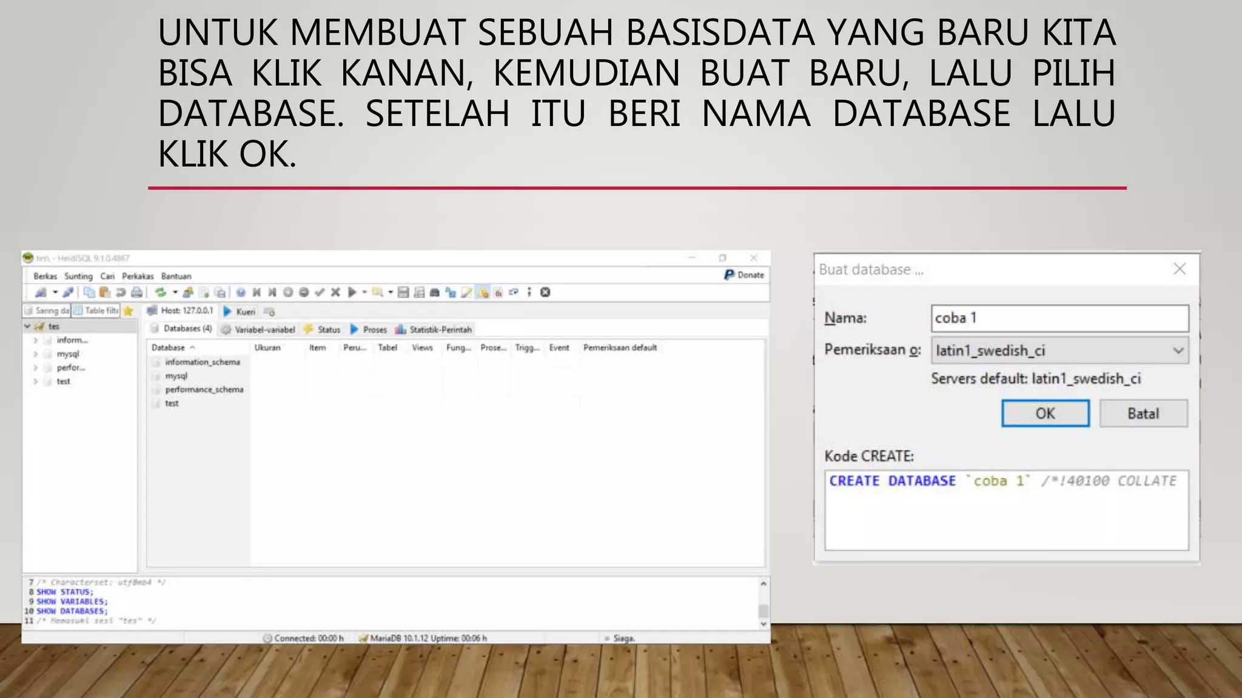Switch to the Status tab
The width and height of the screenshot is (1242, 698).
coord(322,330)
